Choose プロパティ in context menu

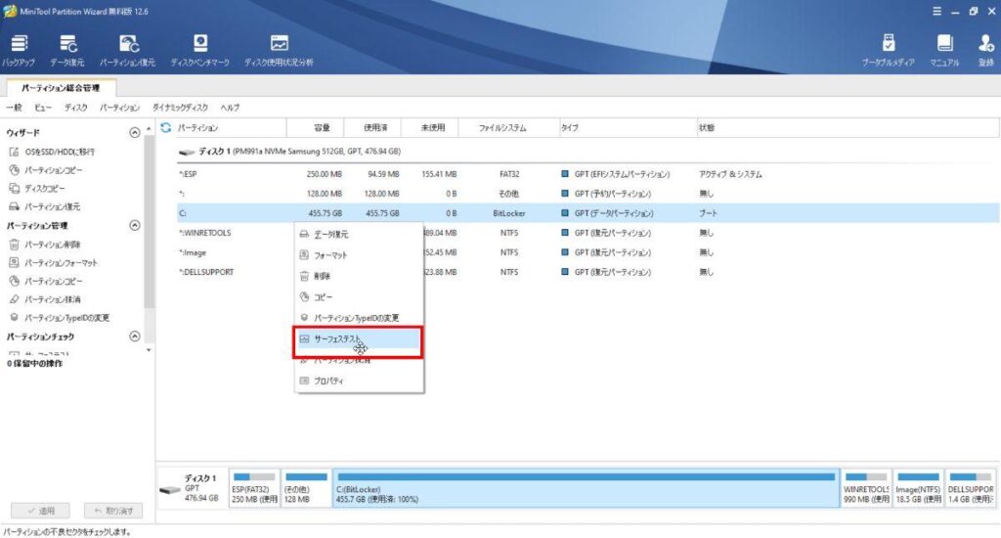[x=359, y=381]
